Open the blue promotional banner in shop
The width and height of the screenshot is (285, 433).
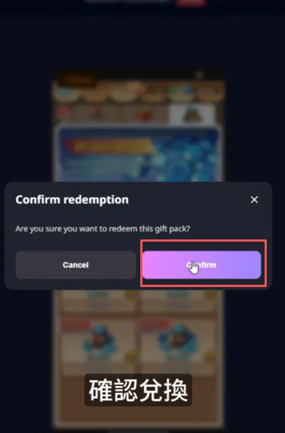pos(138,154)
